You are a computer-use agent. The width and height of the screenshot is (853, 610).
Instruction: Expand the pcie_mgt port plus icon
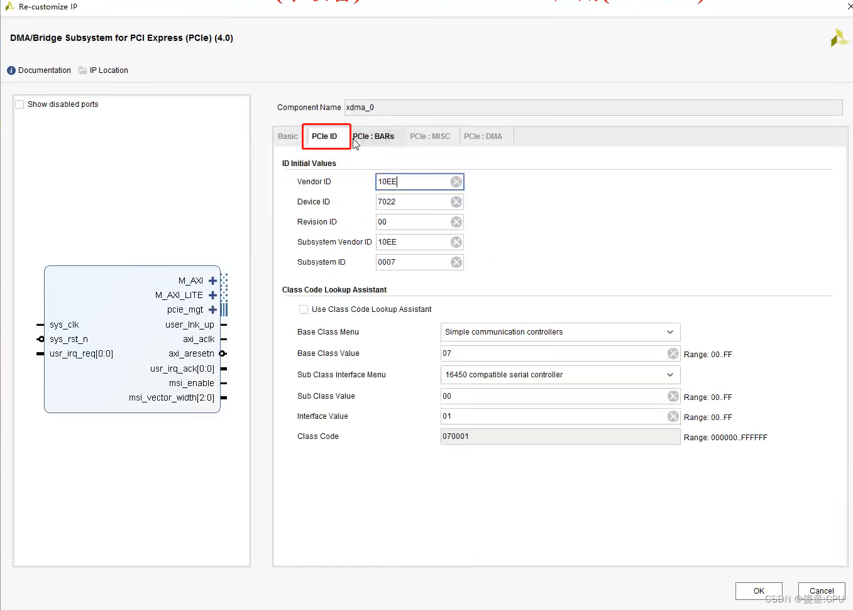click(x=212, y=310)
